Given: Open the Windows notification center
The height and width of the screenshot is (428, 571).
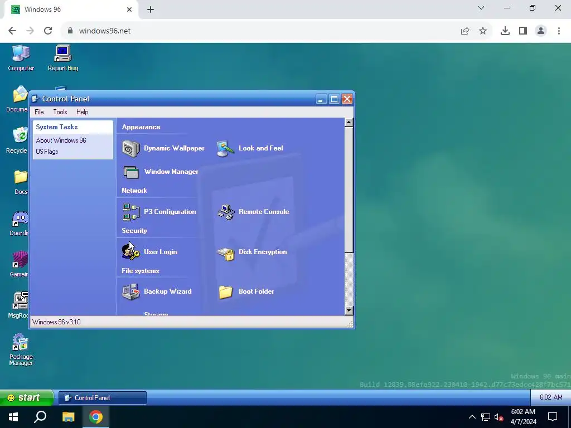Looking at the screenshot, I should pyautogui.click(x=553, y=417).
